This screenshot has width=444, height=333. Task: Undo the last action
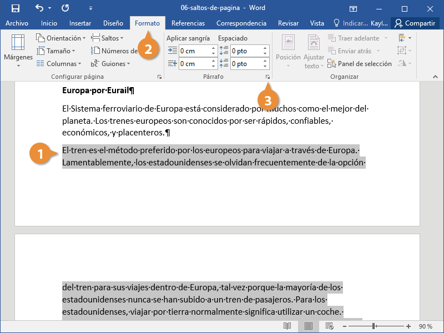coord(39,8)
